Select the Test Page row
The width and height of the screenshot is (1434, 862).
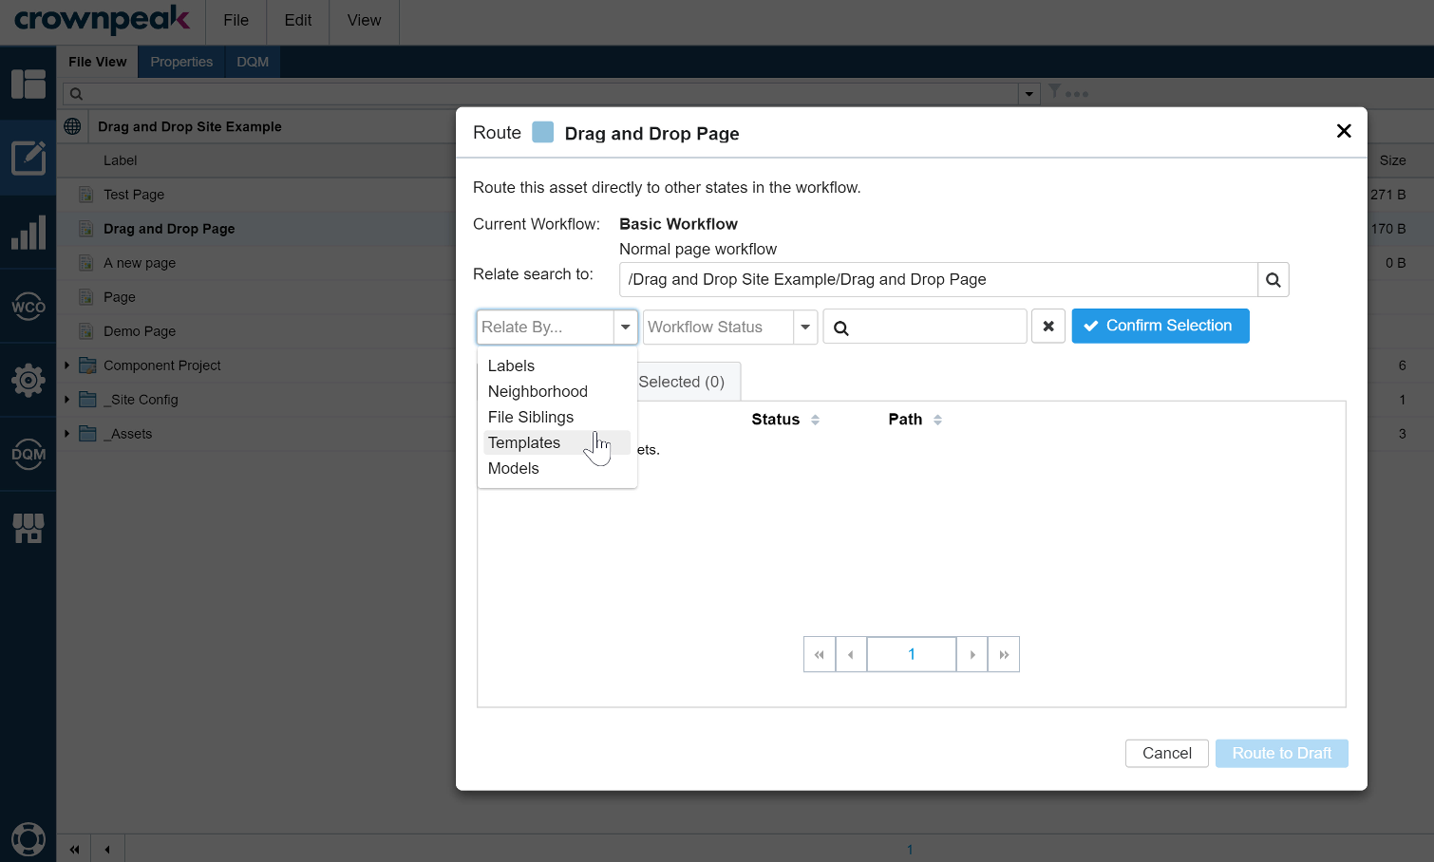[256, 195]
